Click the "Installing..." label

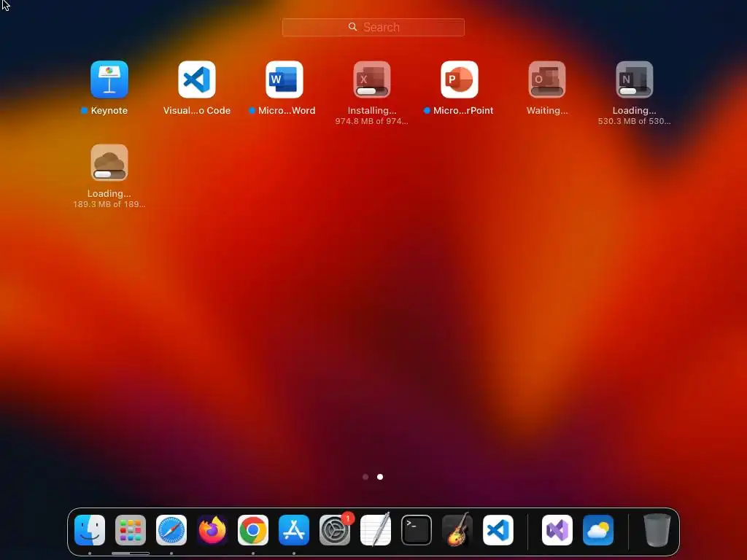coord(372,111)
